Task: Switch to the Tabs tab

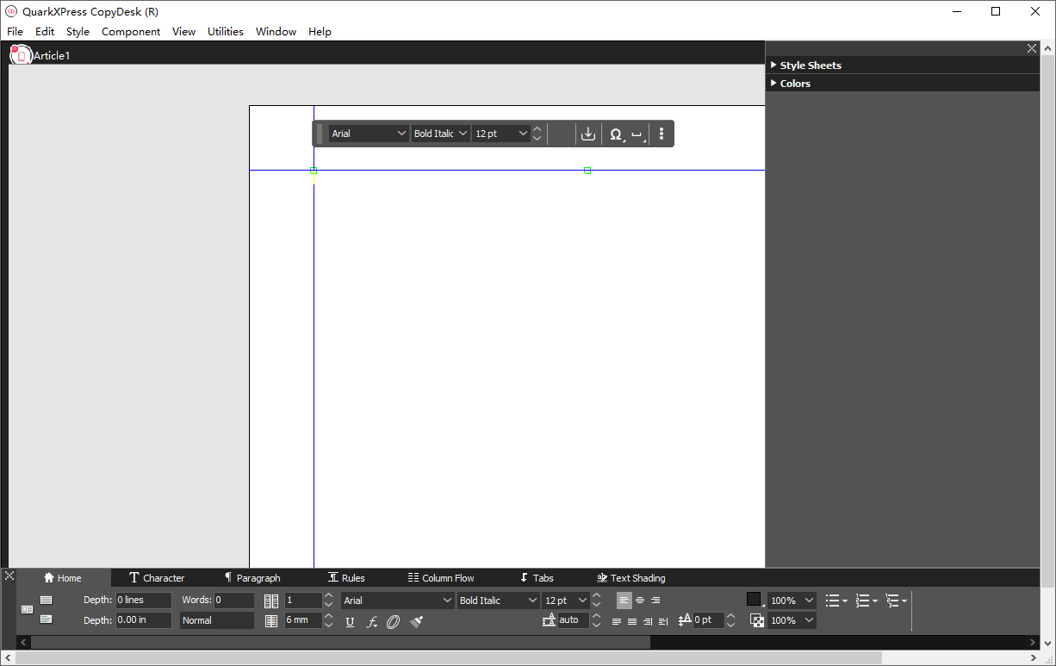Action: tap(537, 578)
